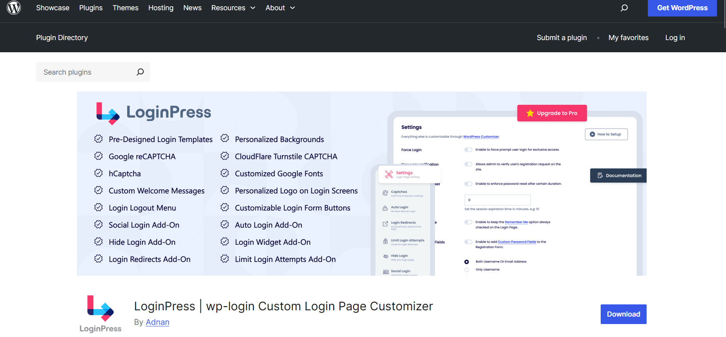
Task: Click checkmark badge beside Google reCAPTCHA
Action: coord(99,156)
